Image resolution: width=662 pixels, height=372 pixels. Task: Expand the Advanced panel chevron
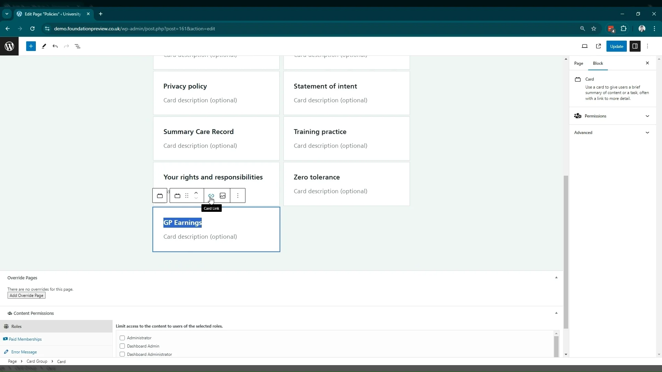(x=647, y=133)
